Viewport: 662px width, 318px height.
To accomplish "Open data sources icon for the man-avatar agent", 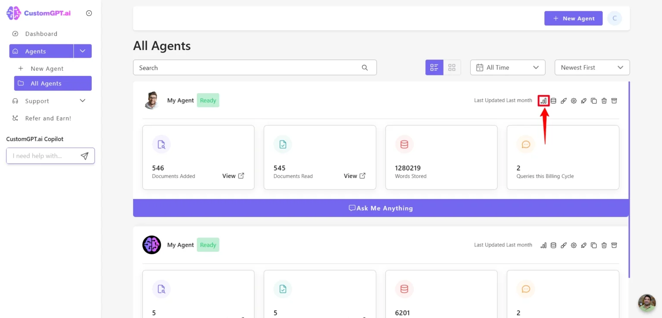I will click(553, 101).
